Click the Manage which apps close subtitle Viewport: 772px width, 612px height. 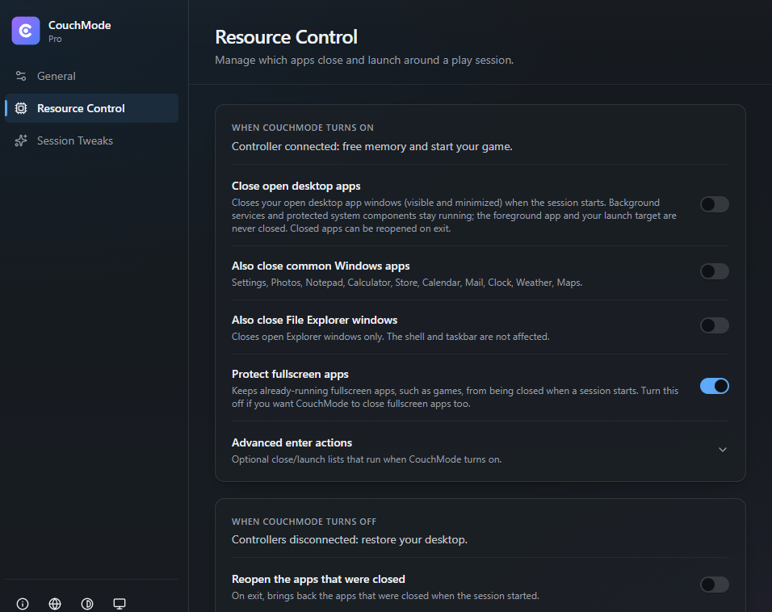coord(364,60)
